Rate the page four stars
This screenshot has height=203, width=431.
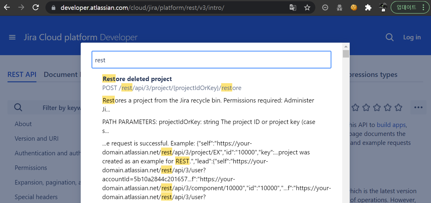tap(388, 107)
